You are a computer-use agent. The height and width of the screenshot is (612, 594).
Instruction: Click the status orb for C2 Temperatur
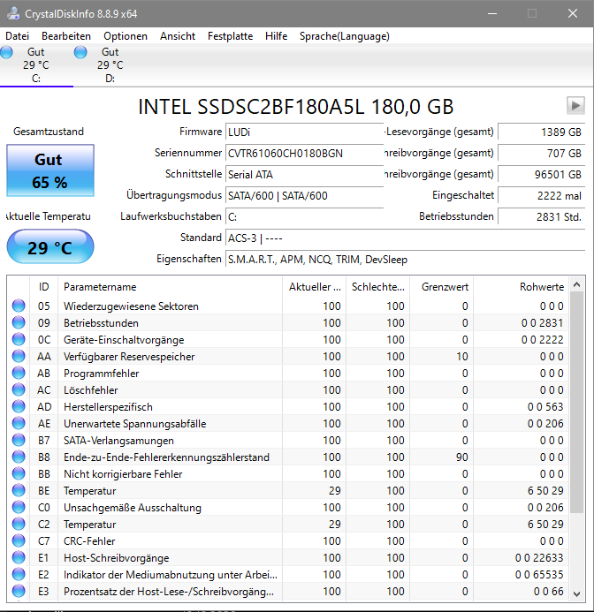19,525
